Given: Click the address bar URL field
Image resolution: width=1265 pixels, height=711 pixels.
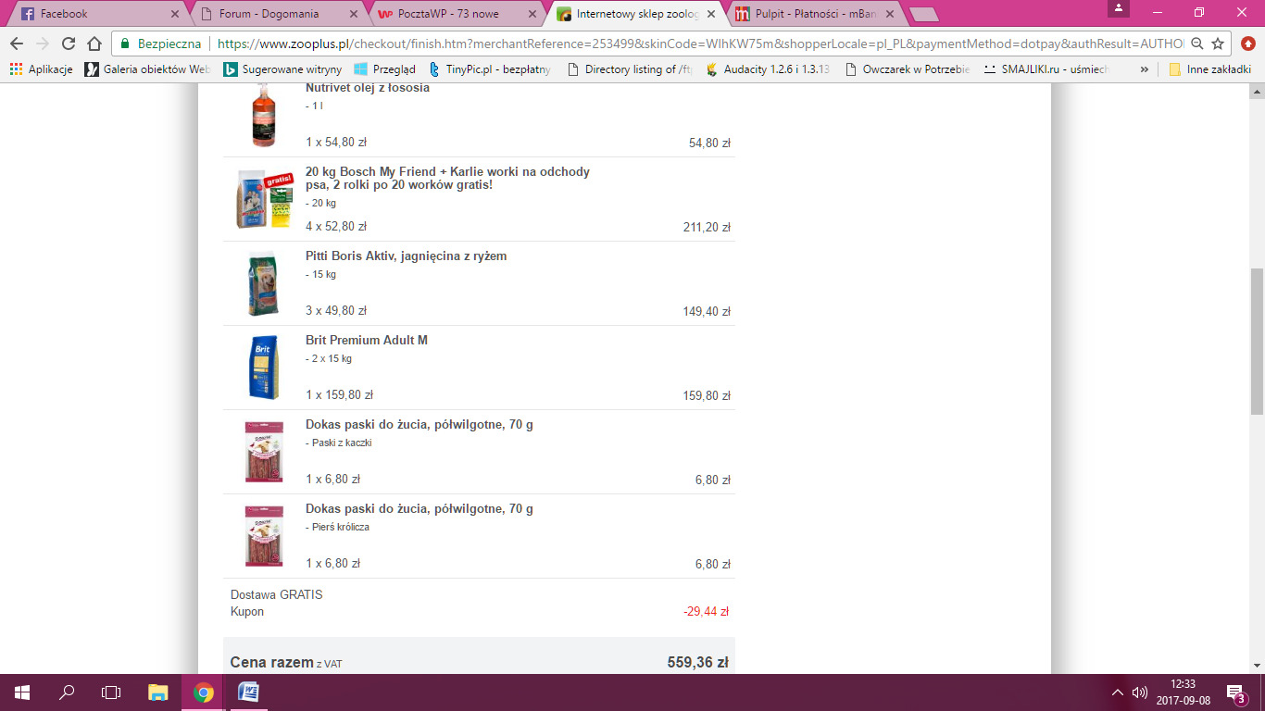Looking at the screenshot, I should coord(700,44).
